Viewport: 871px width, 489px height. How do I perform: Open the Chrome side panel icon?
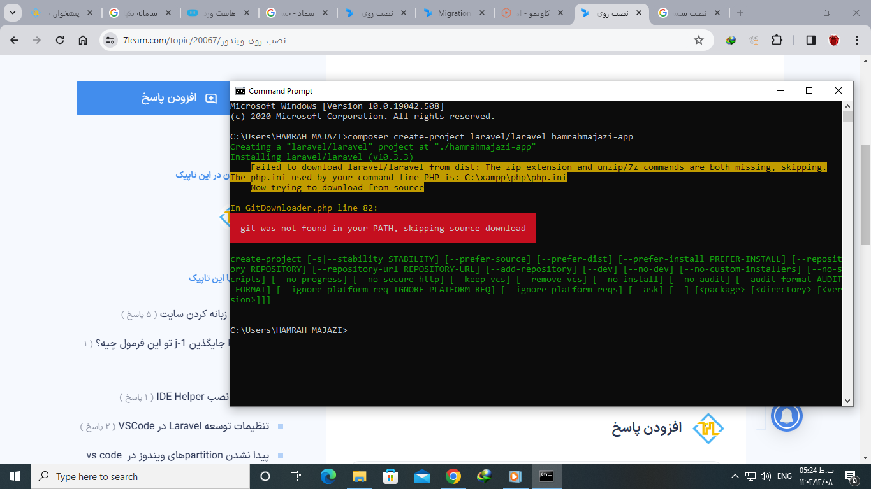click(x=811, y=40)
